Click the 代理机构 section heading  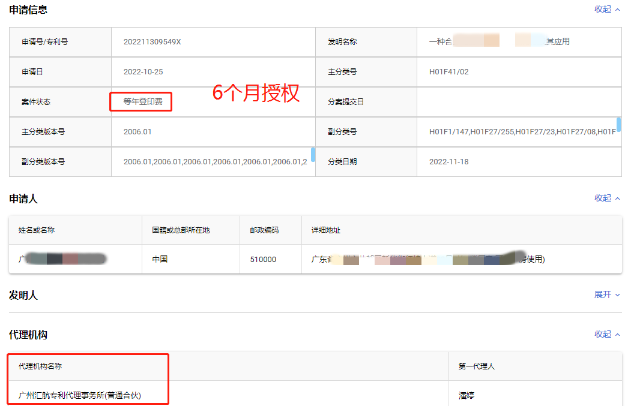pos(28,335)
